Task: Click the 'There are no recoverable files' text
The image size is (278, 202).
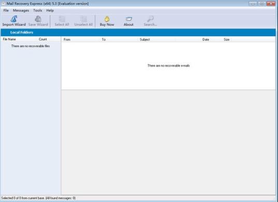Action: 31,46
